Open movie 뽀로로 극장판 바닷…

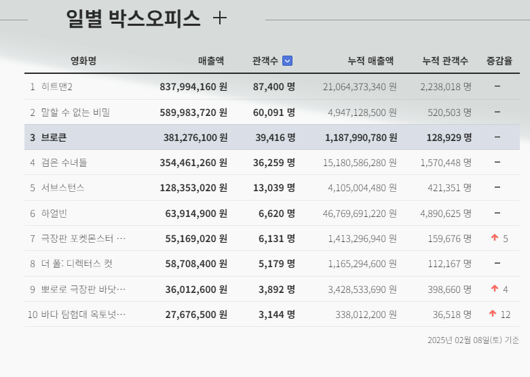pos(83,290)
